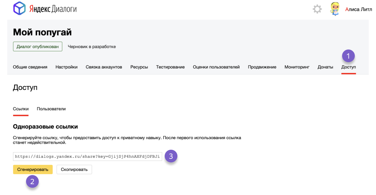Open the Ссылки subtab
Viewport: 376px width, 195px height.
(20, 109)
